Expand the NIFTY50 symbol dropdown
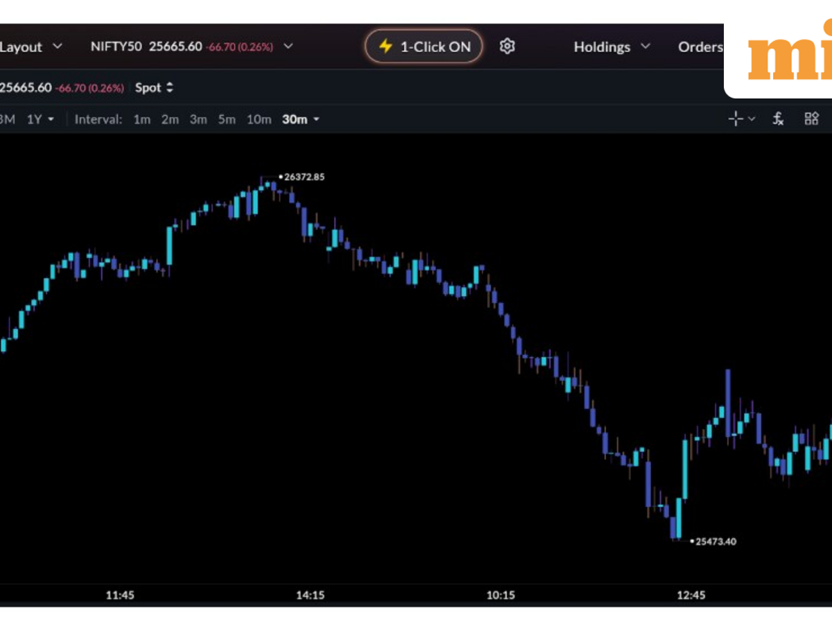This screenshot has width=832, height=624. 288,47
